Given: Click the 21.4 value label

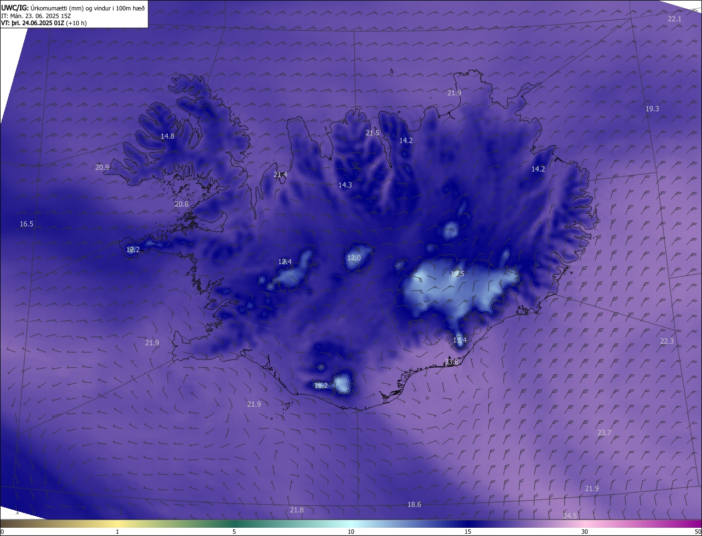Looking at the screenshot, I should coord(280,175).
